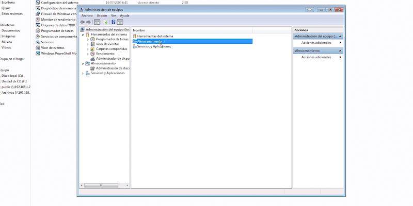Click the Forward arrow in the toolbar
This screenshot has width=413, height=206.
coord(89,22)
